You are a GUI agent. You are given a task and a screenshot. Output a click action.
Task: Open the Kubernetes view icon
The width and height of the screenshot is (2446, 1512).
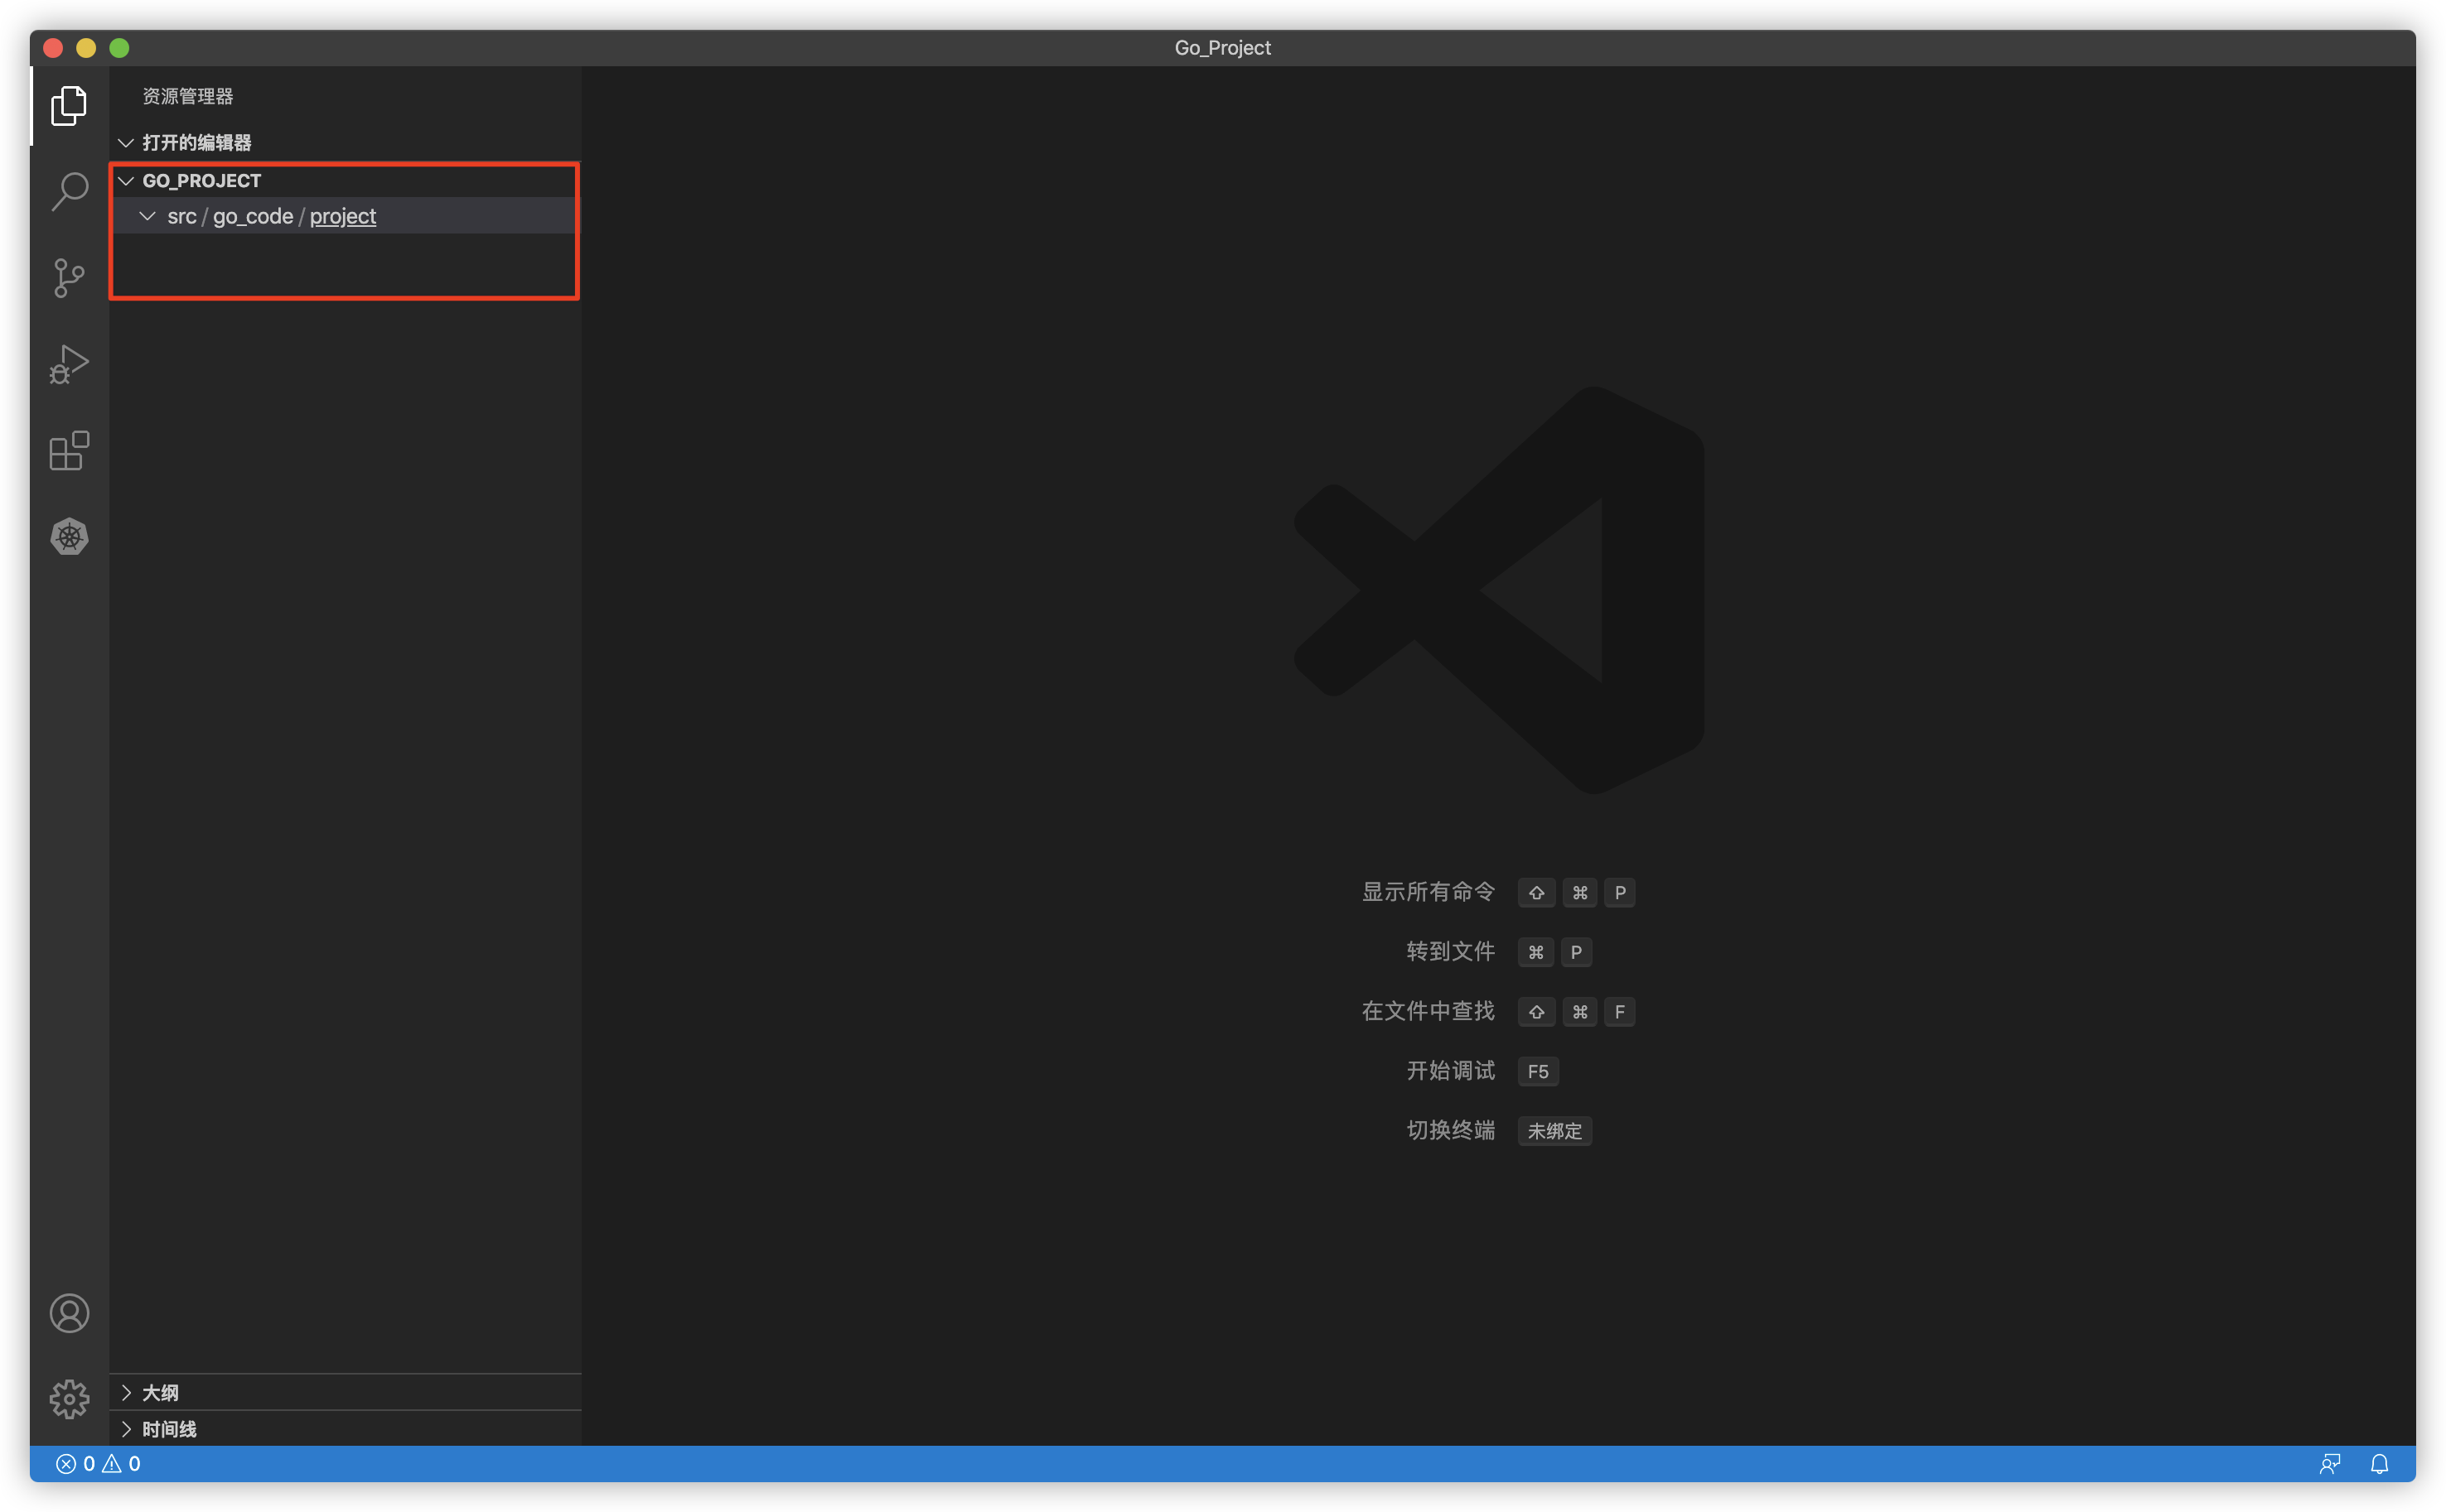68,537
